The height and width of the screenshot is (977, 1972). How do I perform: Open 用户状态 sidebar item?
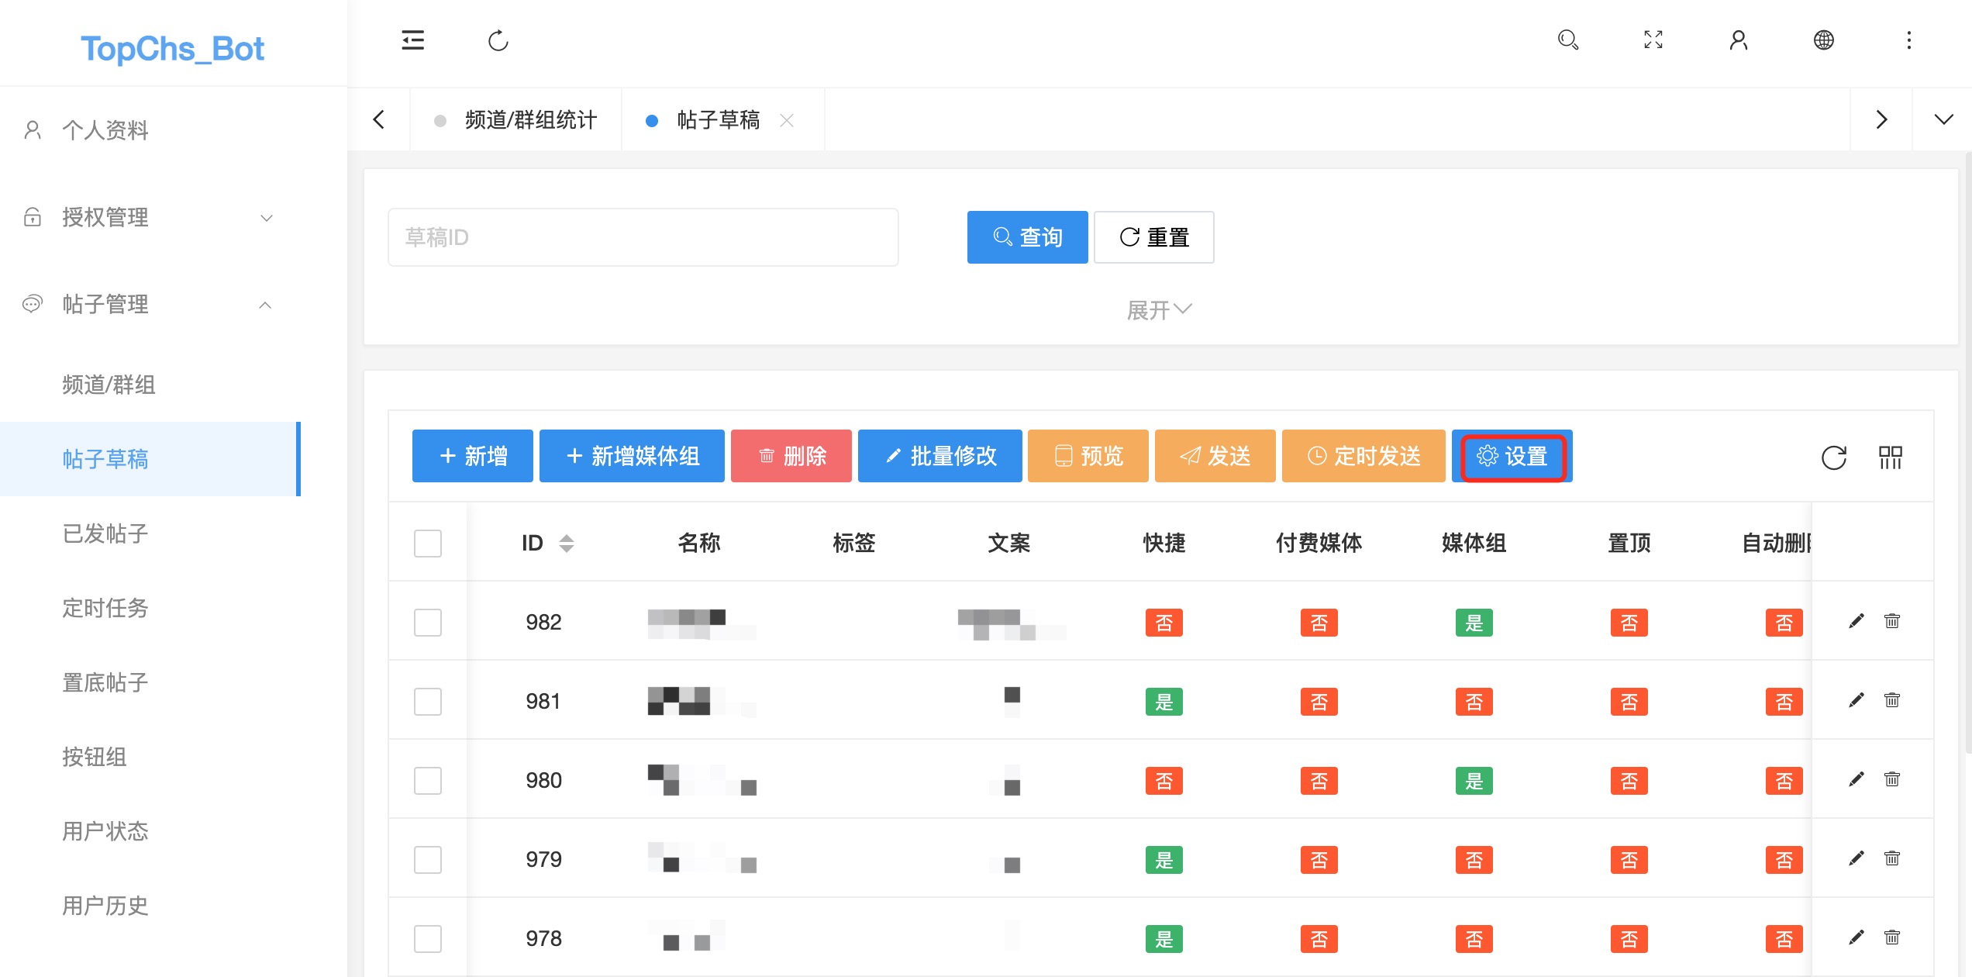pyautogui.click(x=150, y=831)
